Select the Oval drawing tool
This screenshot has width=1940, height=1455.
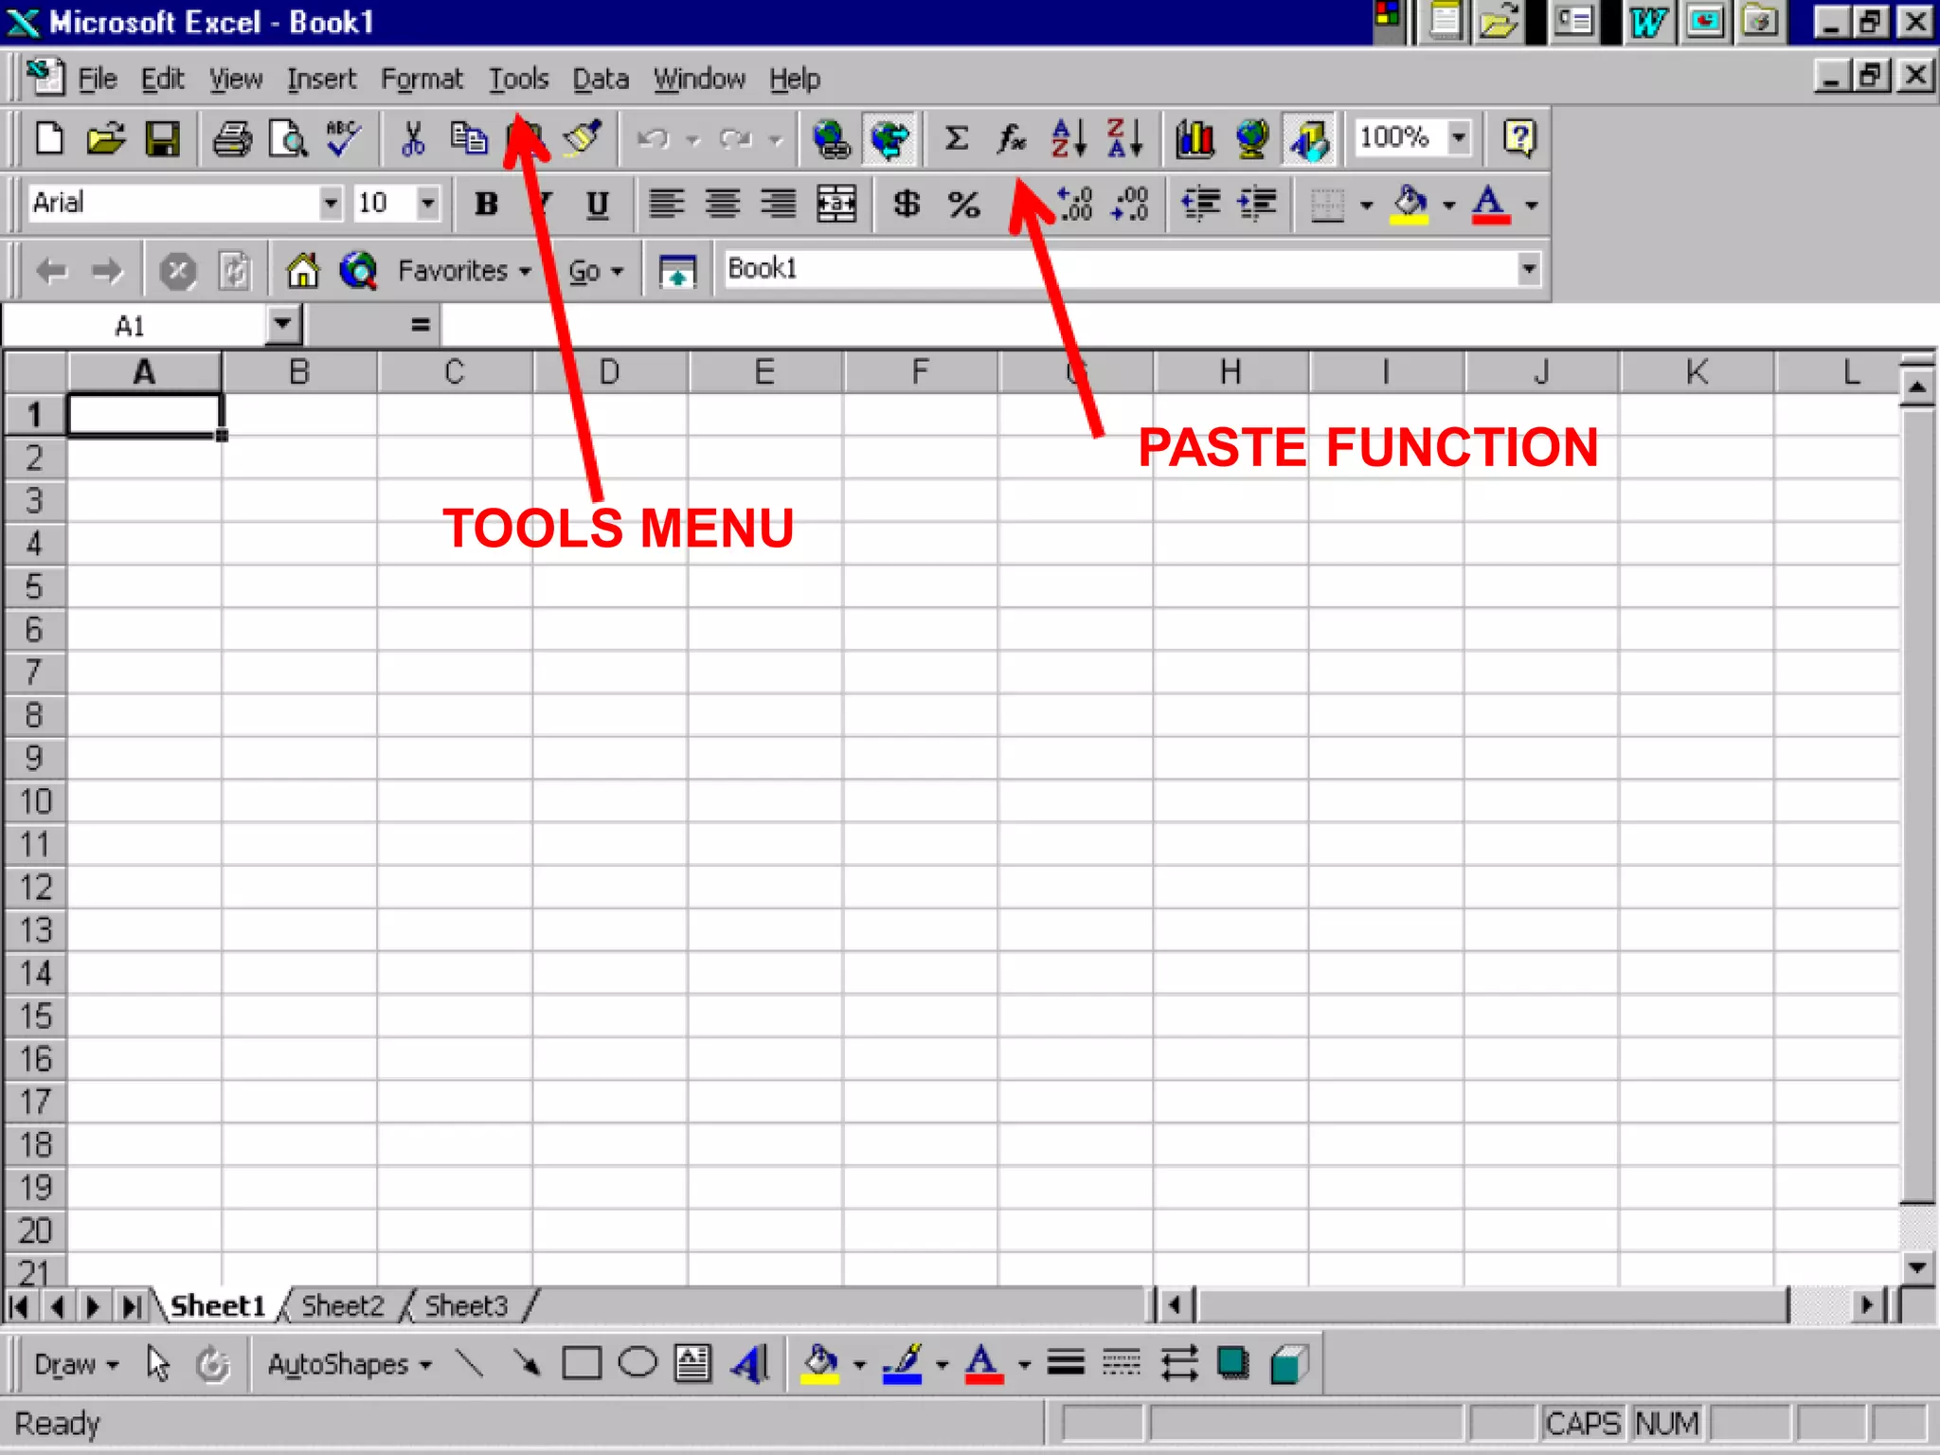click(x=638, y=1364)
